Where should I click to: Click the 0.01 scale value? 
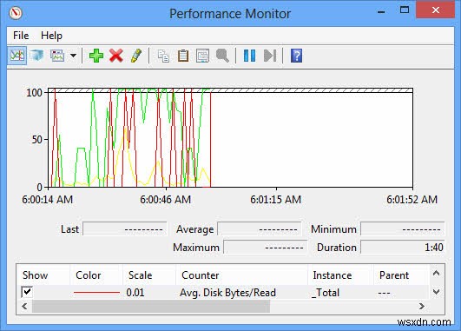pos(135,293)
